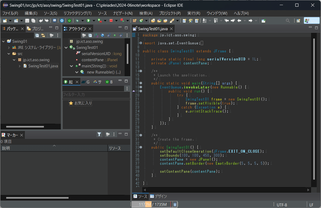Collapse the jp.ict.aso.swing package in Package Explorer
Image resolution: width=321 pixels, height=208 pixels.
coord(14,60)
